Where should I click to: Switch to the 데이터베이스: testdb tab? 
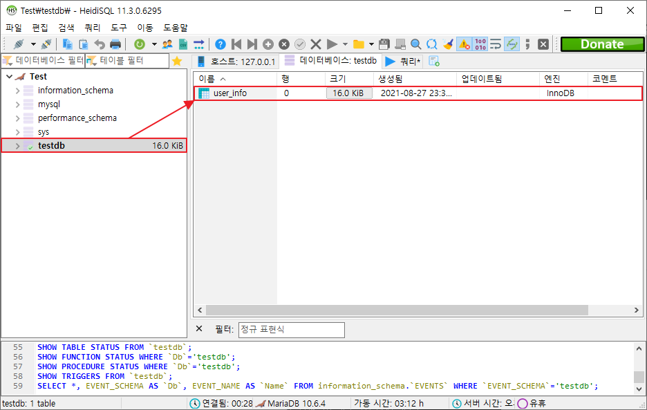[331, 61]
